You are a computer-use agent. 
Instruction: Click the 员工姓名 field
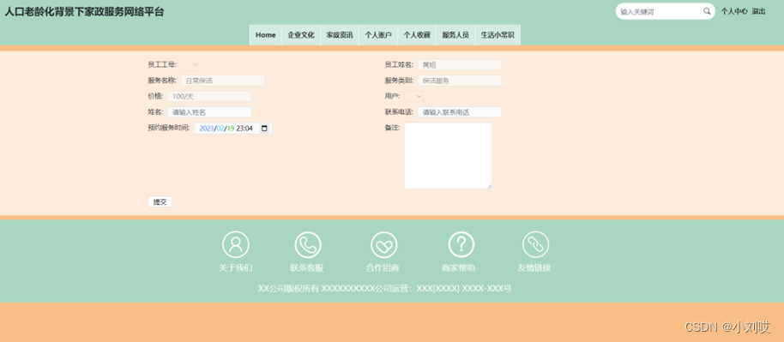[460, 64]
